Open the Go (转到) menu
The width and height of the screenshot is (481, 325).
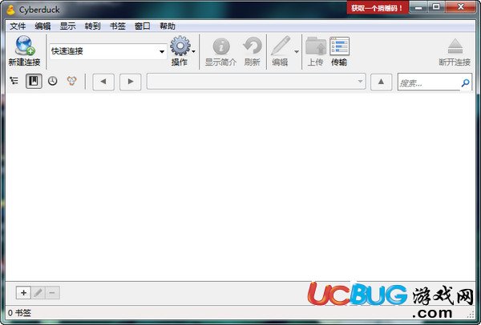tap(92, 26)
